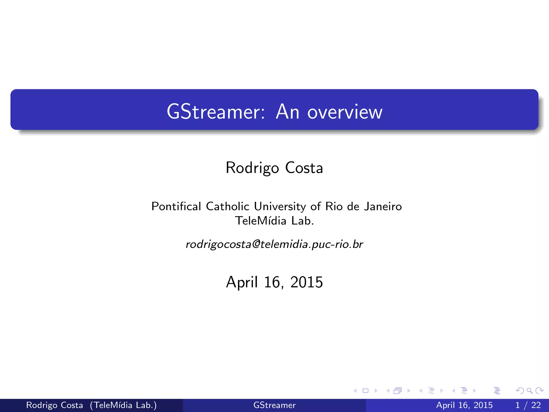Click the next frame arrow

pyautogui.click(x=409, y=391)
